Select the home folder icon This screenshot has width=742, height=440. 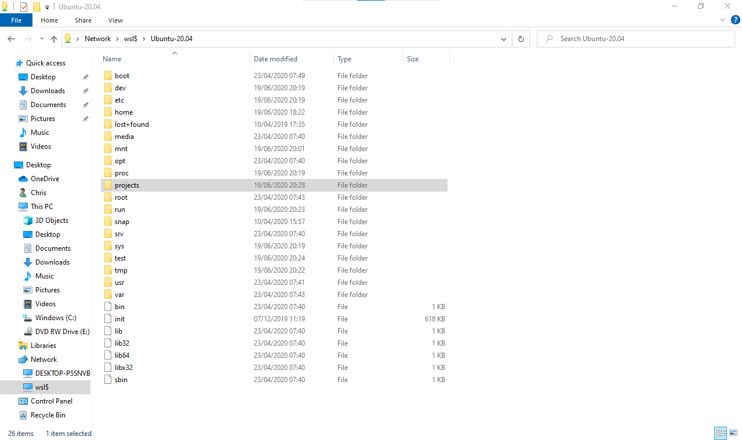(x=108, y=112)
